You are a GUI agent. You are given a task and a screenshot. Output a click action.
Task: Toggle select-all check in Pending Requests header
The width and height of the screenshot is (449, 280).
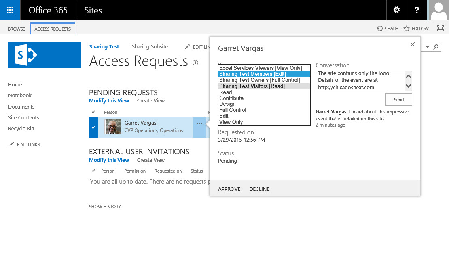coord(93,112)
